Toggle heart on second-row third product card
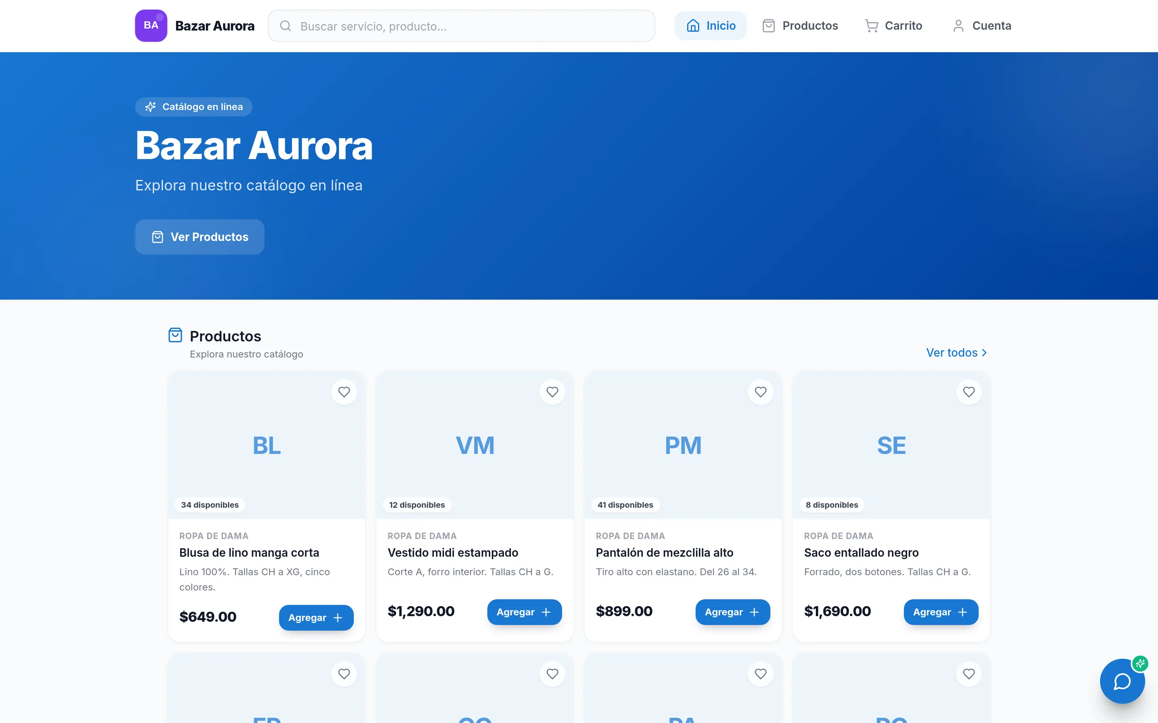 (x=760, y=674)
